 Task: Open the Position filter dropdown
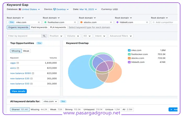[56, 36]
